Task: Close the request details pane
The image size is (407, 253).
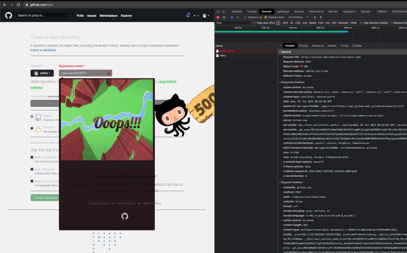Action: [280, 46]
